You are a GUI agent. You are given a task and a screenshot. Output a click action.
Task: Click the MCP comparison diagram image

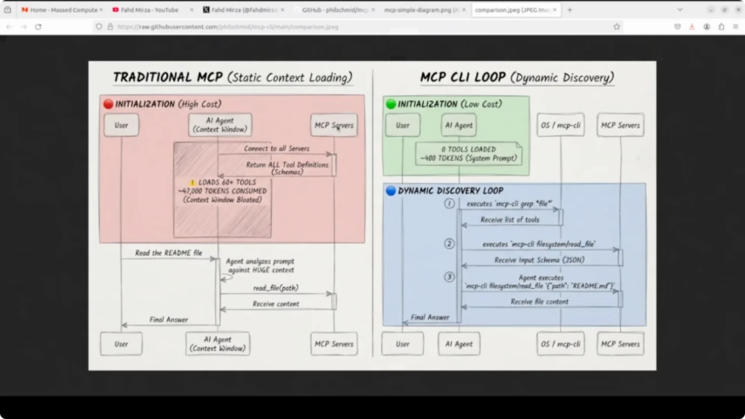point(372,215)
